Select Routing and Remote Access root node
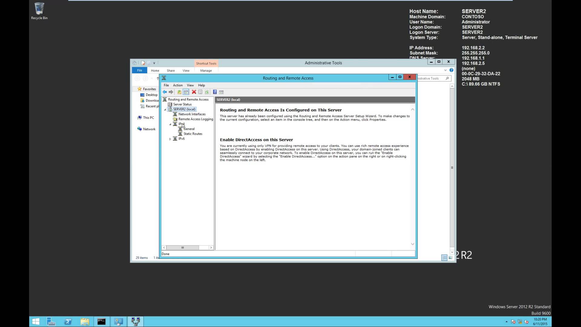This screenshot has width=581, height=327. pos(188,99)
